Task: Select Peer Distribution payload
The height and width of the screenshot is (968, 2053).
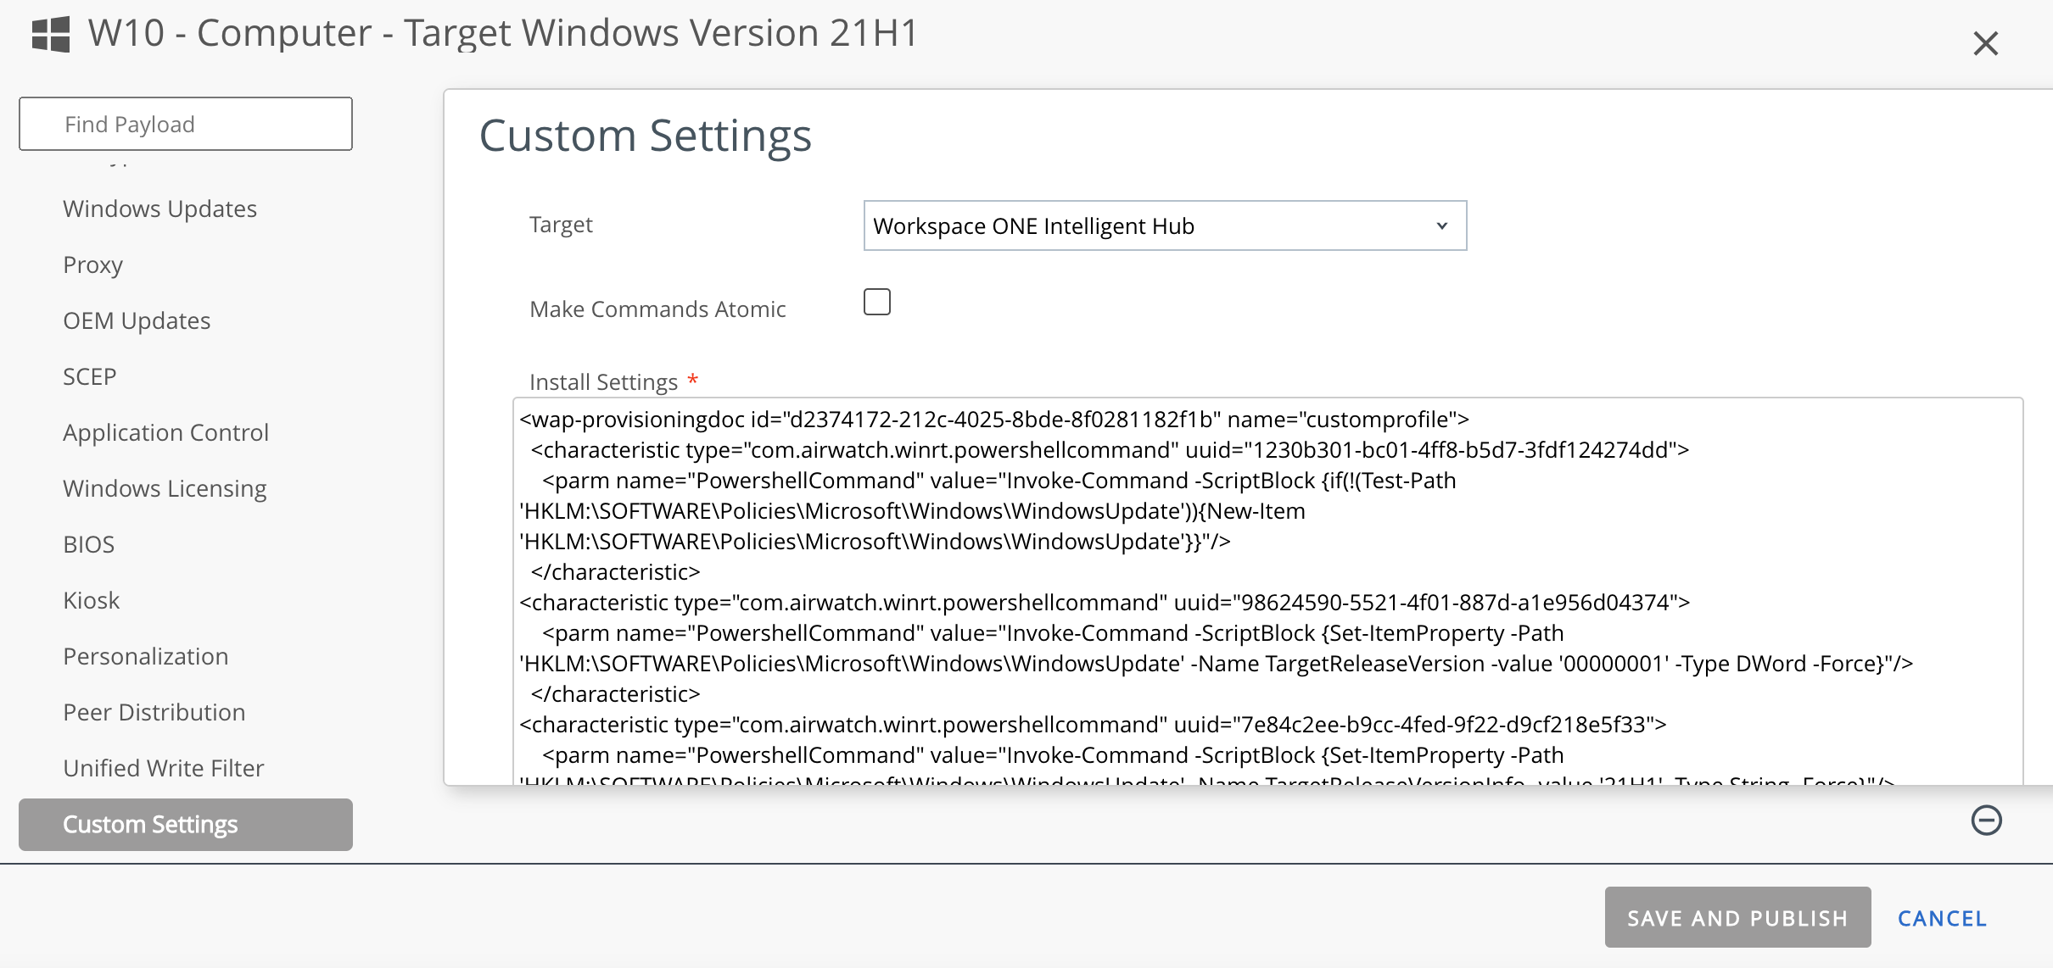Action: point(154,712)
